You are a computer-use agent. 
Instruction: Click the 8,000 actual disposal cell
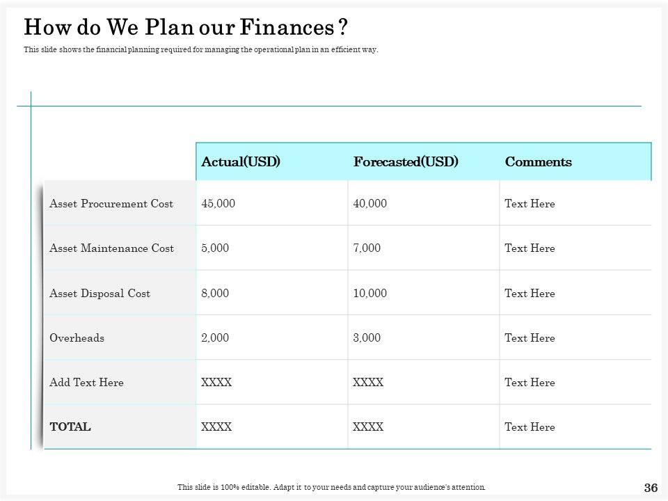point(214,294)
